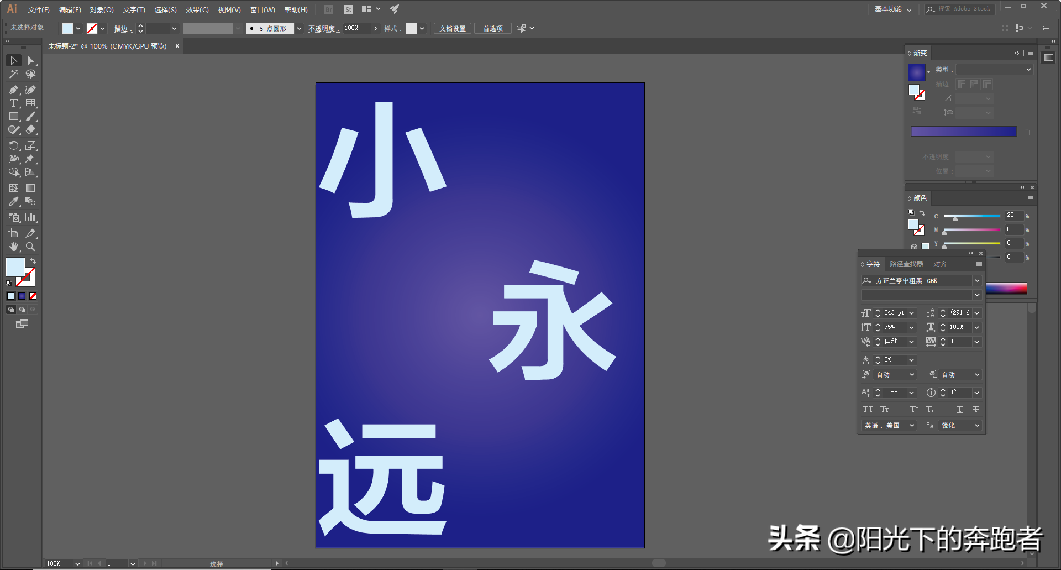
Task: Open the 窗口(W) menu
Action: point(262,10)
